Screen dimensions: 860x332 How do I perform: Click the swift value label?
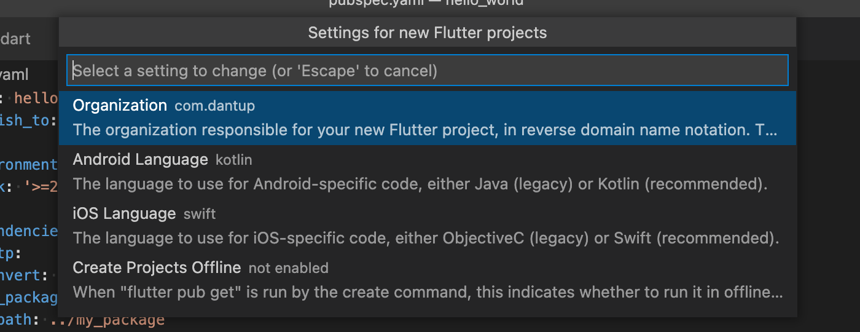point(200,215)
